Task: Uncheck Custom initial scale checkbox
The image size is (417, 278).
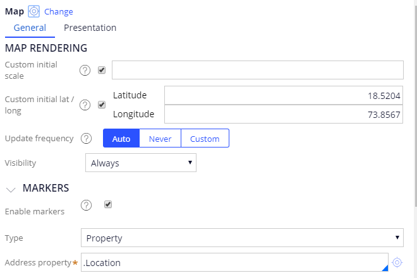Action: click(102, 70)
